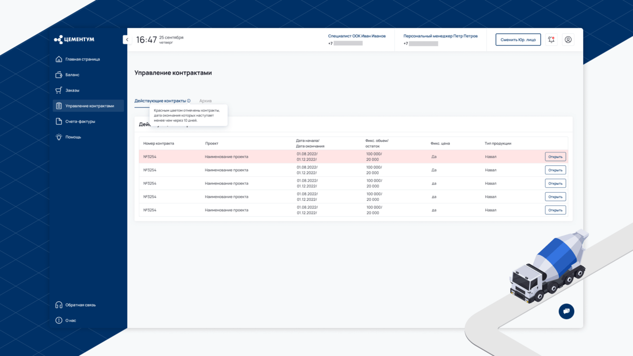Open О нас via the info icon

[59, 321]
